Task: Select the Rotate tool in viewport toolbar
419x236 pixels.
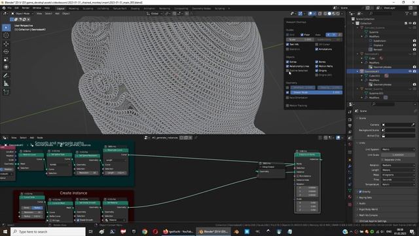Action: [6, 52]
